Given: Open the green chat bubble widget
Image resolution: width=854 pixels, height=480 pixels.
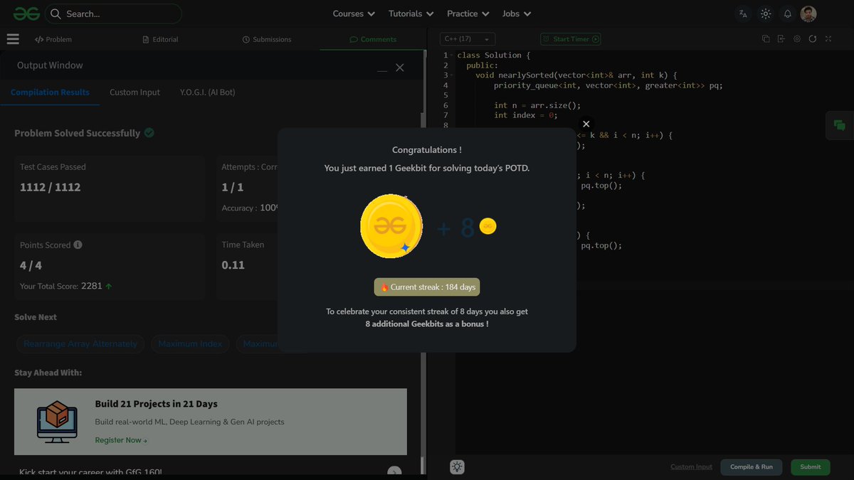Looking at the screenshot, I should (840, 126).
